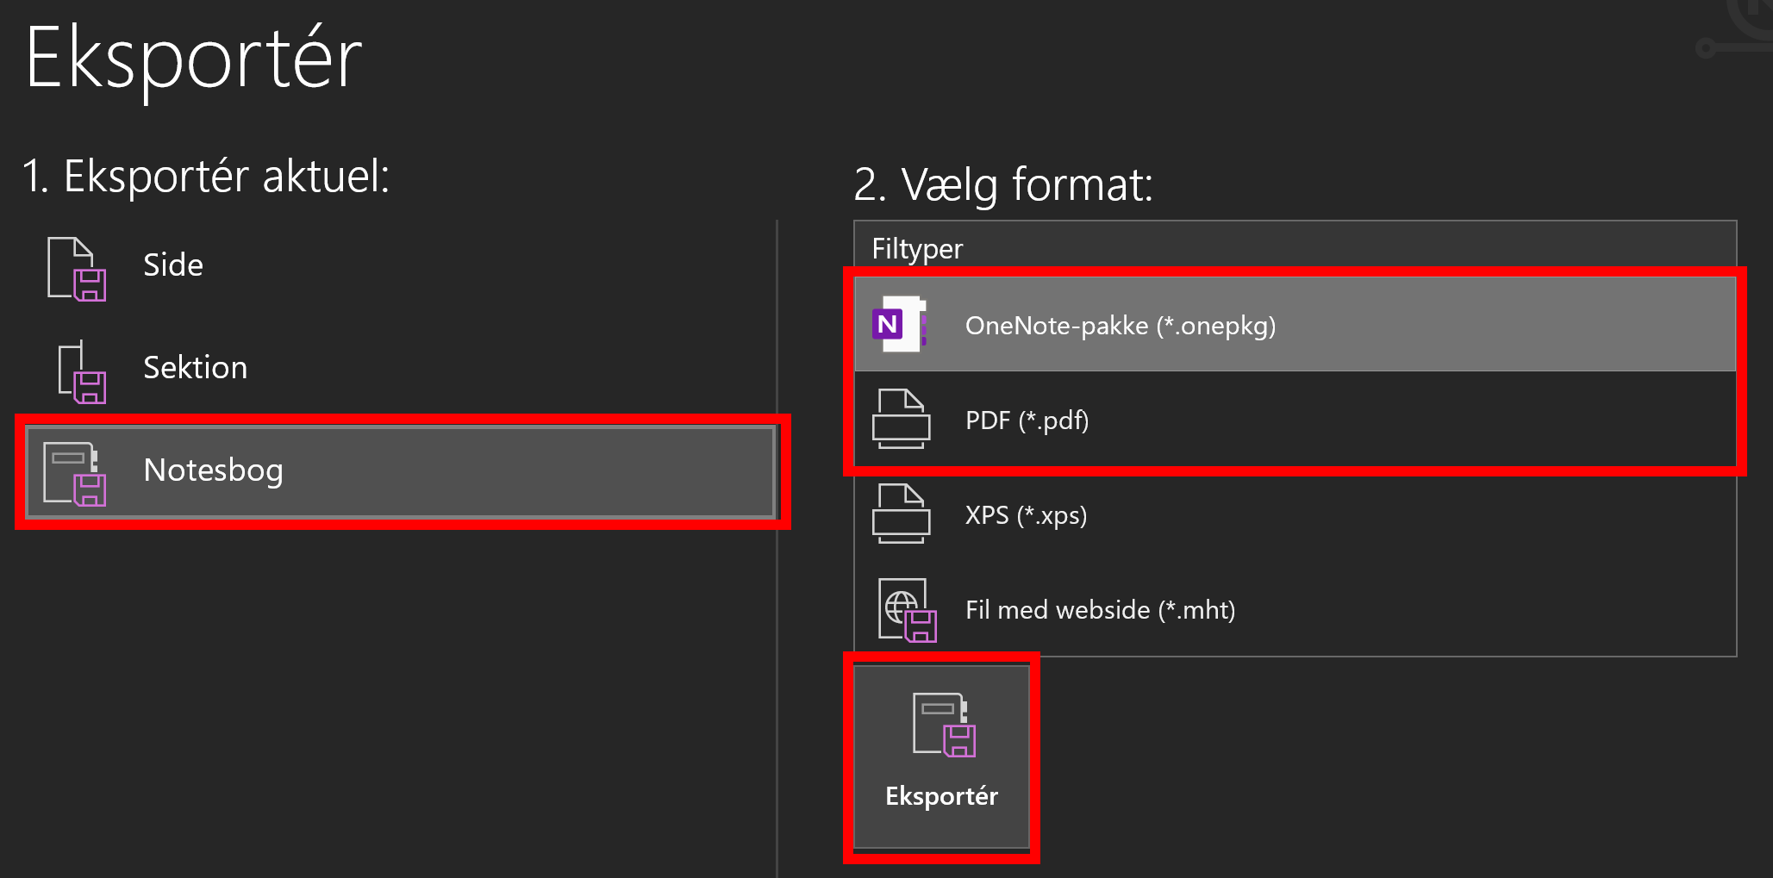This screenshot has width=1773, height=878.
Task: Click the XPS format printer icon
Action: pos(901,514)
